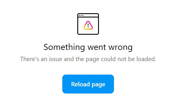Click the browser window error illustration

(x=88, y=24)
